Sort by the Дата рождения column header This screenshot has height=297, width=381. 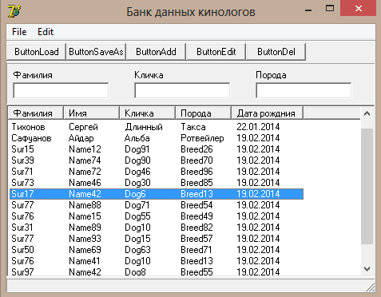(x=268, y=113)
